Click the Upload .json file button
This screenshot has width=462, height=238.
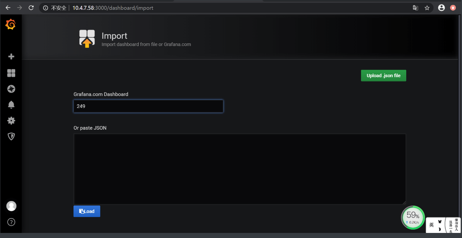click(x=383, y=76)
